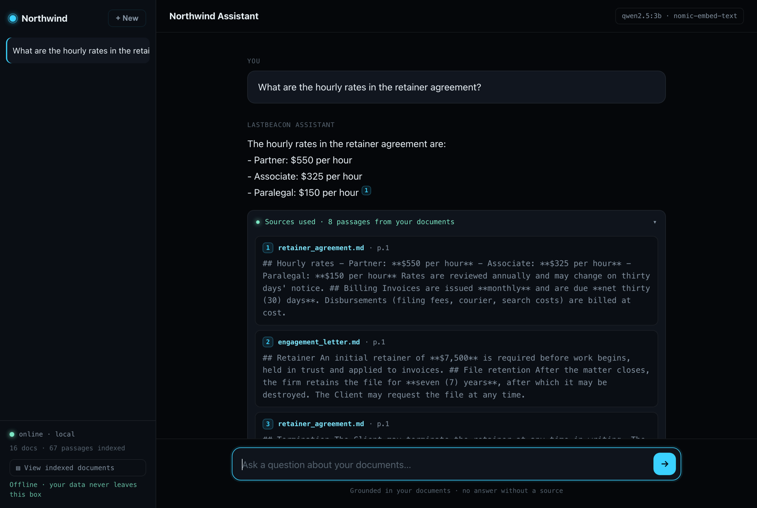Click the model badge qwen2.5:3b

[679, 16]
